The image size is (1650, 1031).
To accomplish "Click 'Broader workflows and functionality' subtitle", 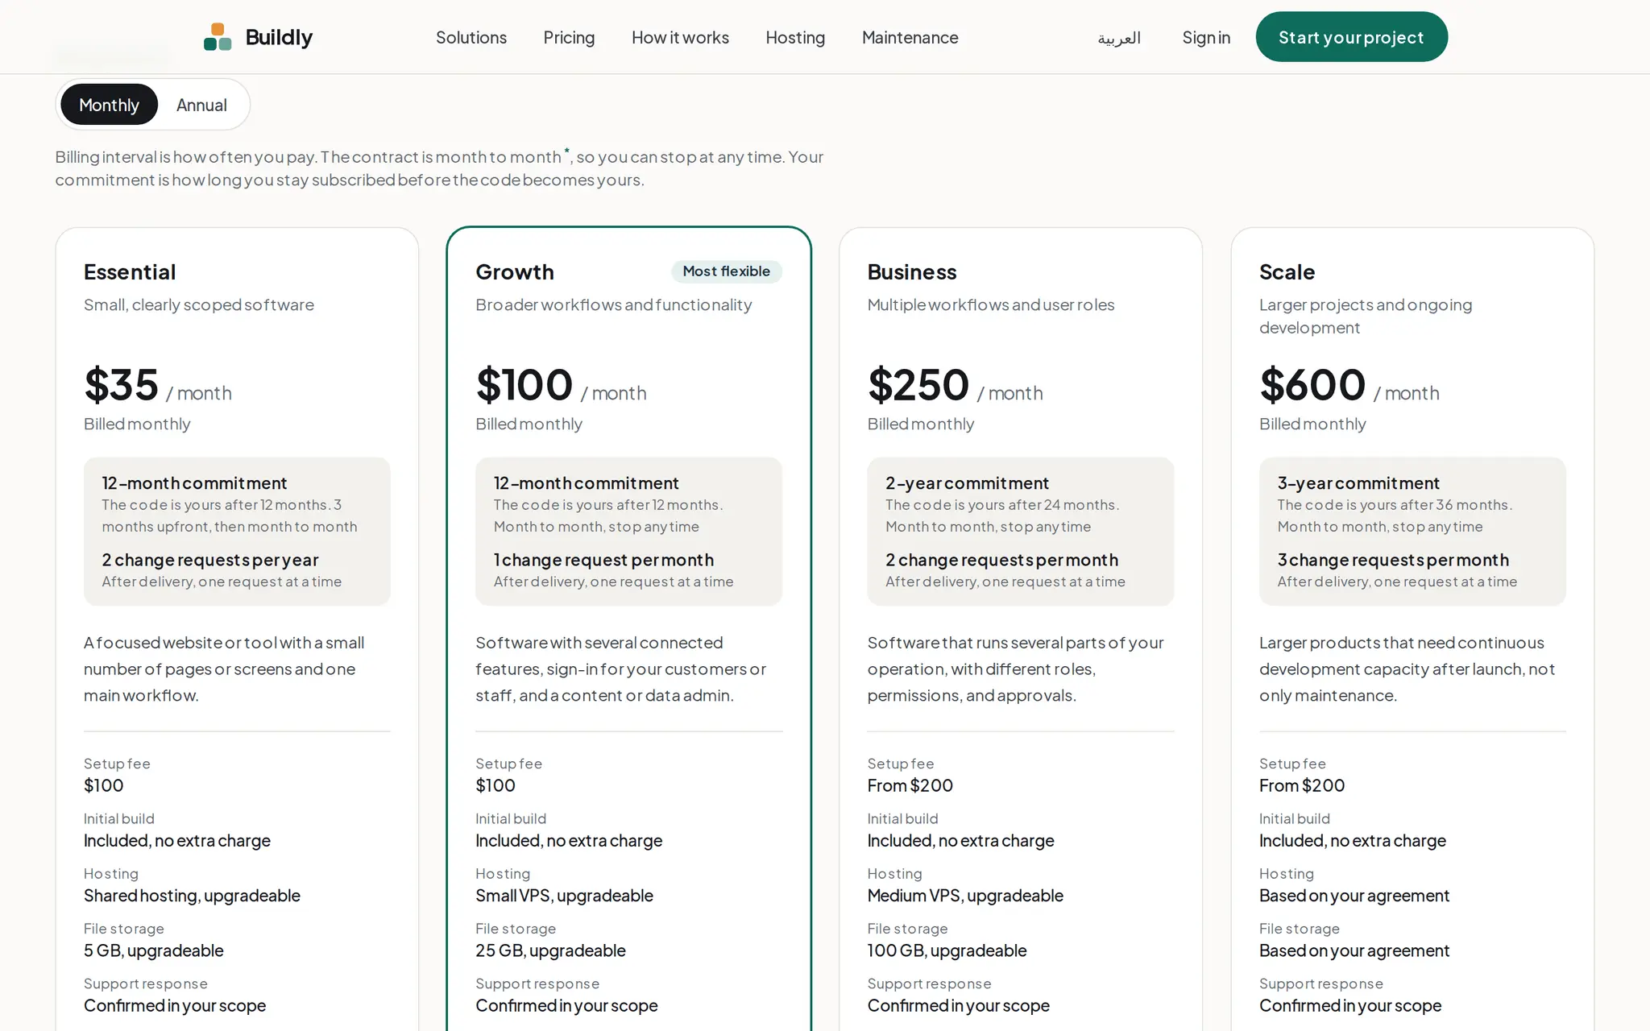I will point(613,304).
